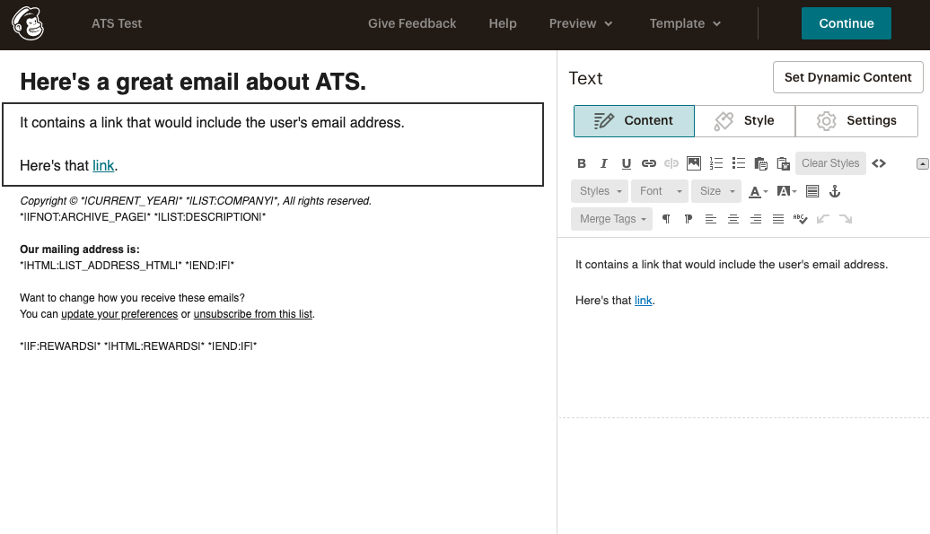Click the Continue button
This screenshot has height=534, width=930.
click(847, 23)
